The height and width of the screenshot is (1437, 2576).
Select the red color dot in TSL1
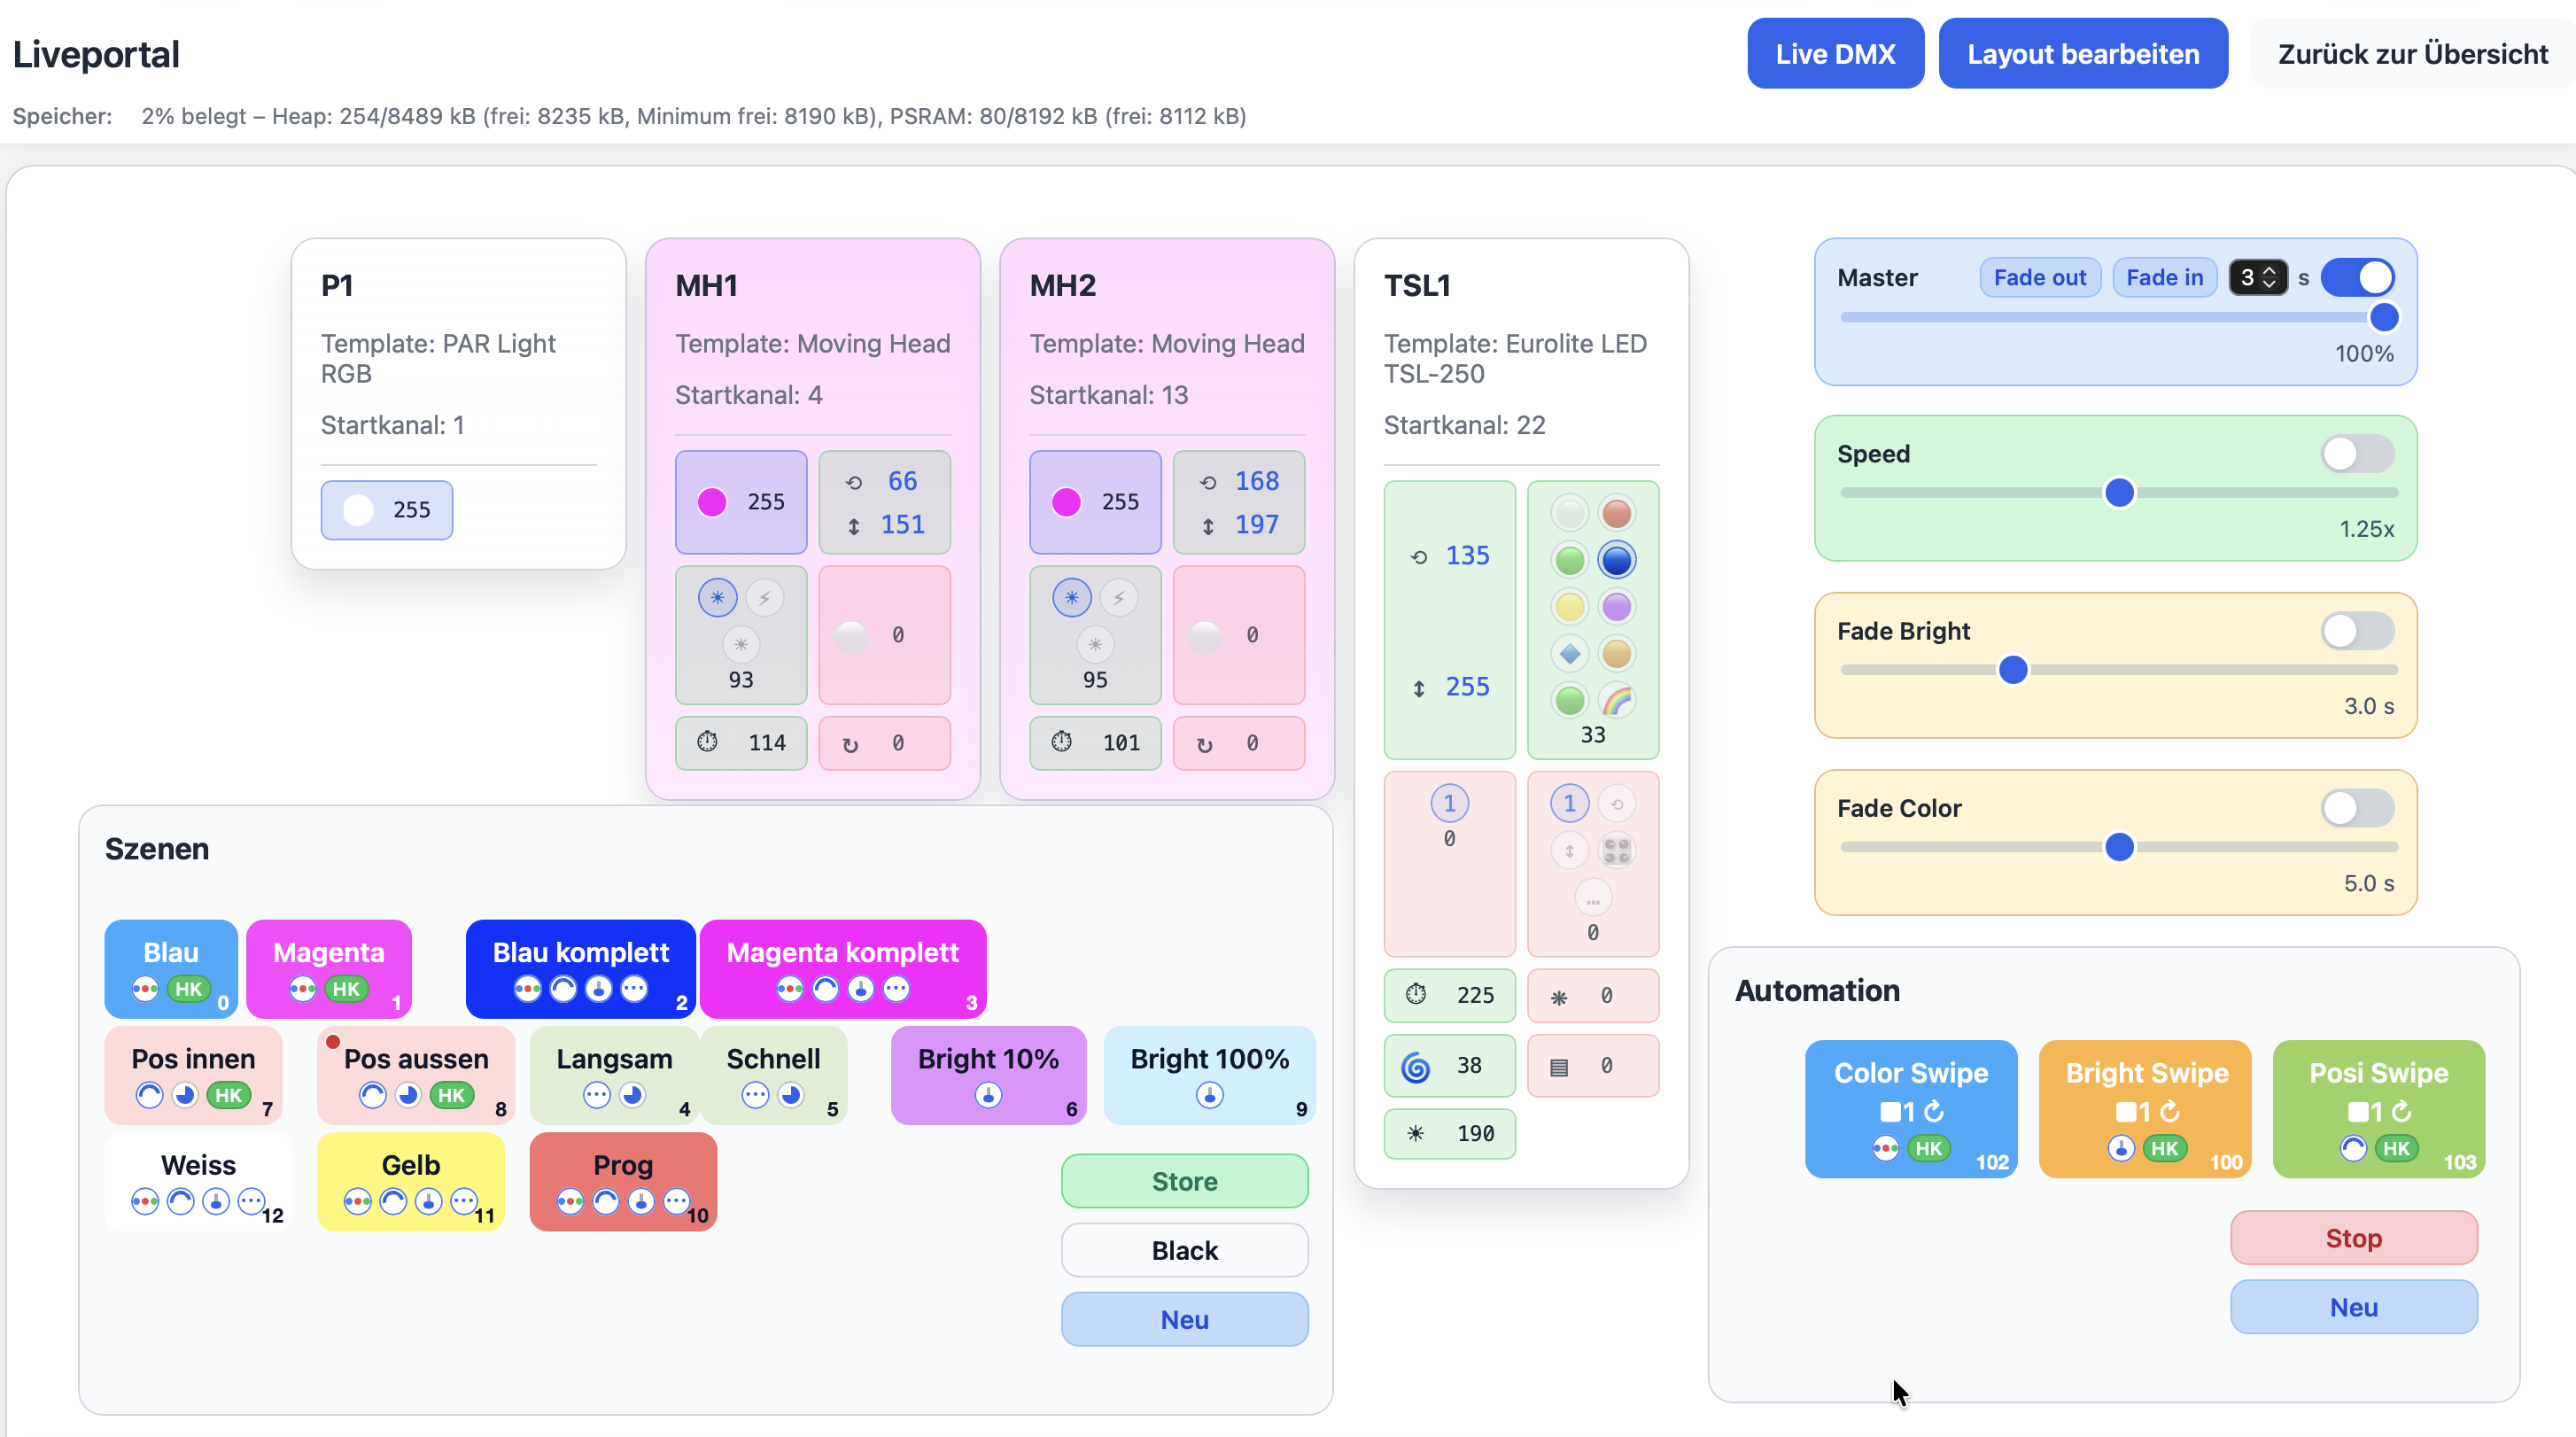point(1616,513)
